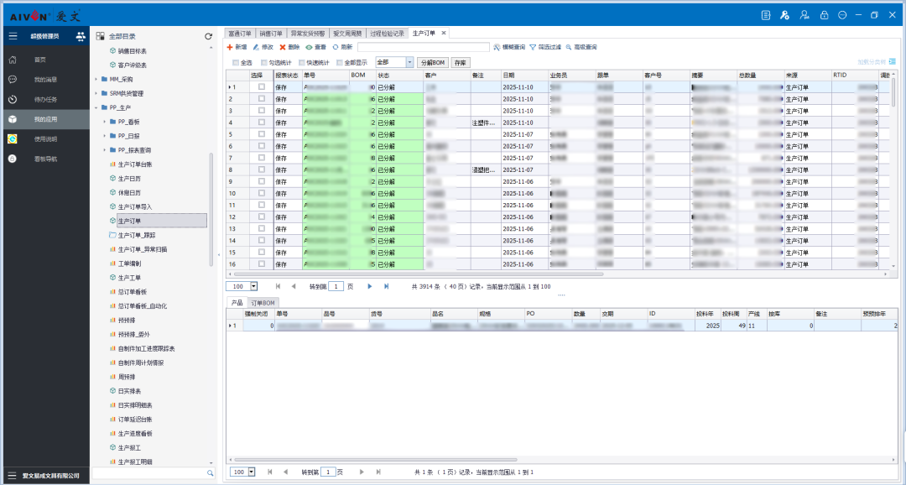Expand the PP_看板 folder
The height and width of the screenshot is (485, 906).
point(105,122)
